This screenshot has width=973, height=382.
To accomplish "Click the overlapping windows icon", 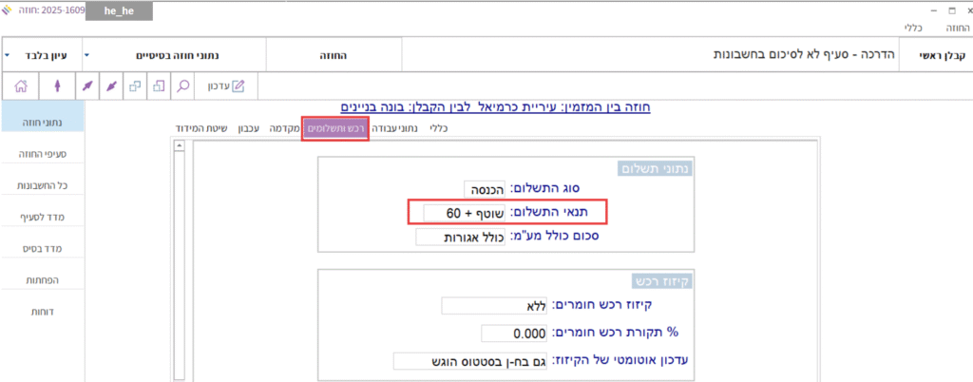I will (135, 86).
